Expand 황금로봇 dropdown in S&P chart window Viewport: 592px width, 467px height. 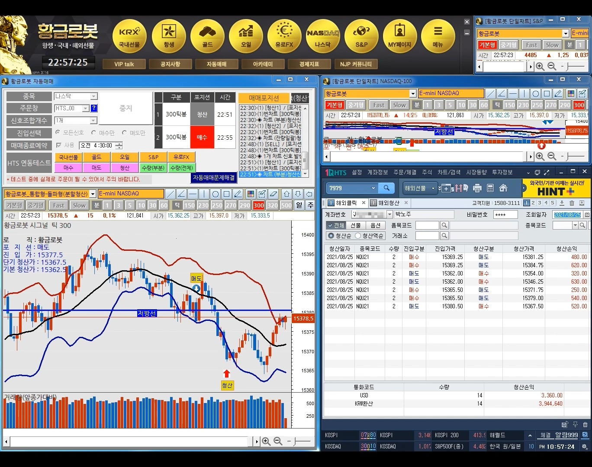(x=566, y=33)
